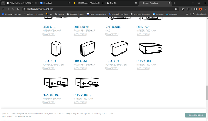
Task: Bookmark this page with the star icon
Action: (176, 9)
